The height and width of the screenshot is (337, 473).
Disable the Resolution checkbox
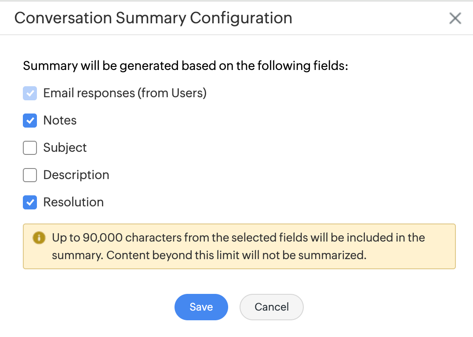pos(30,202)
